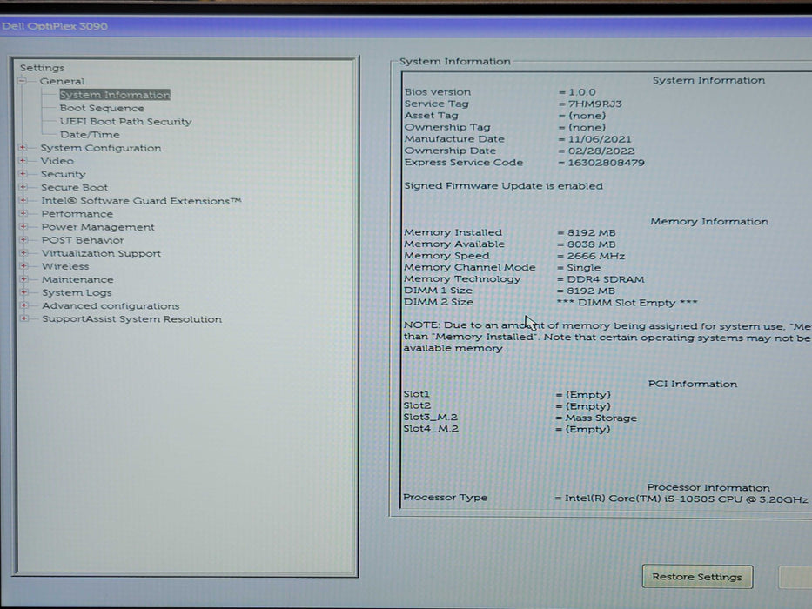Click the Asset Tag label
Image resolution: width=812 pixels, height=609 pixels.
[431, 116]
